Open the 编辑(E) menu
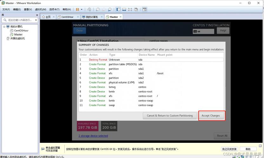This screenshot has height=158, width=264. [x=17, y=9]
